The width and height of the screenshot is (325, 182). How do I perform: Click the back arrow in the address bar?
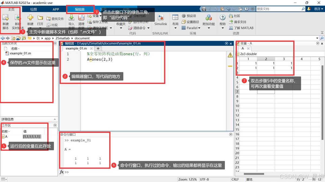[x=3, y=38]
